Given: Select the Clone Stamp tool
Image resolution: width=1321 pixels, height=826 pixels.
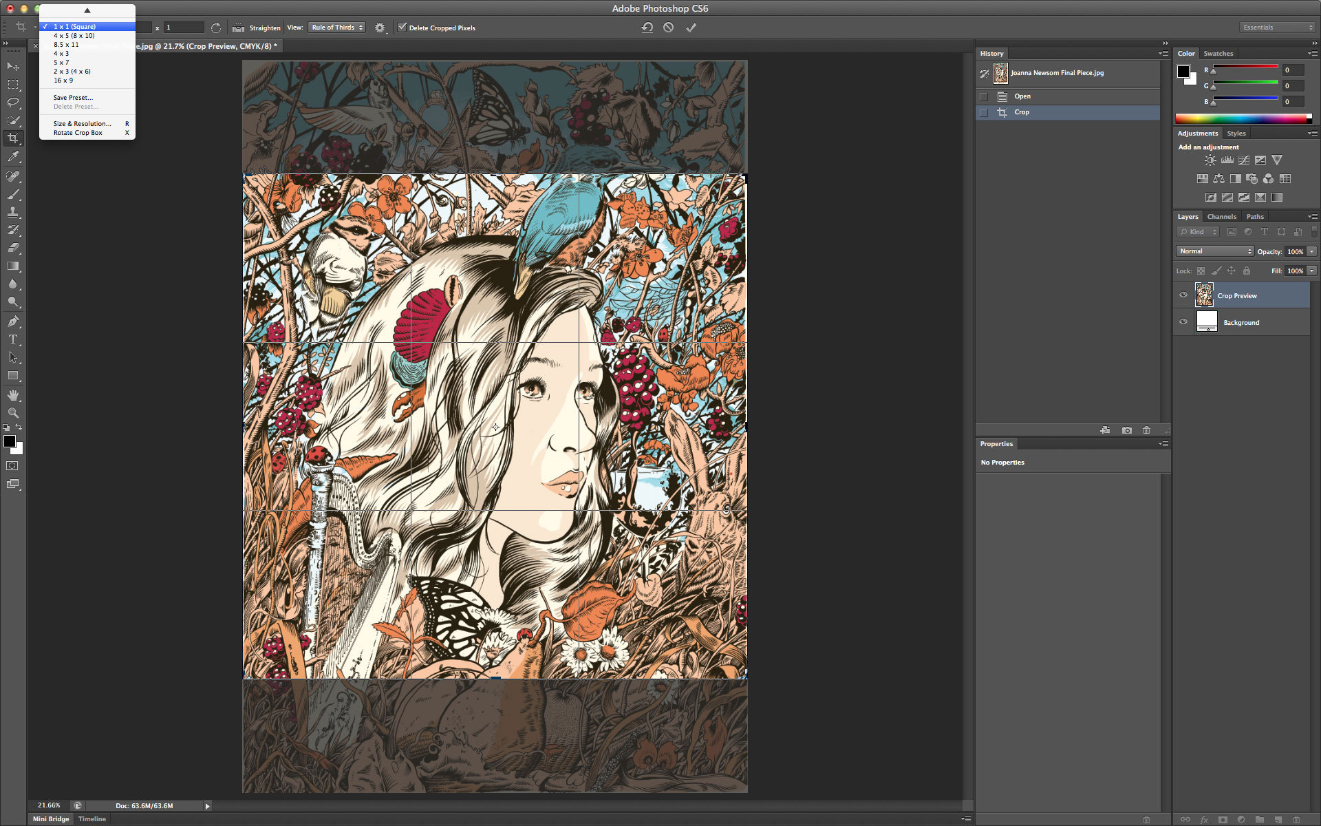Looking at the screenshot, I should [13, 212].
